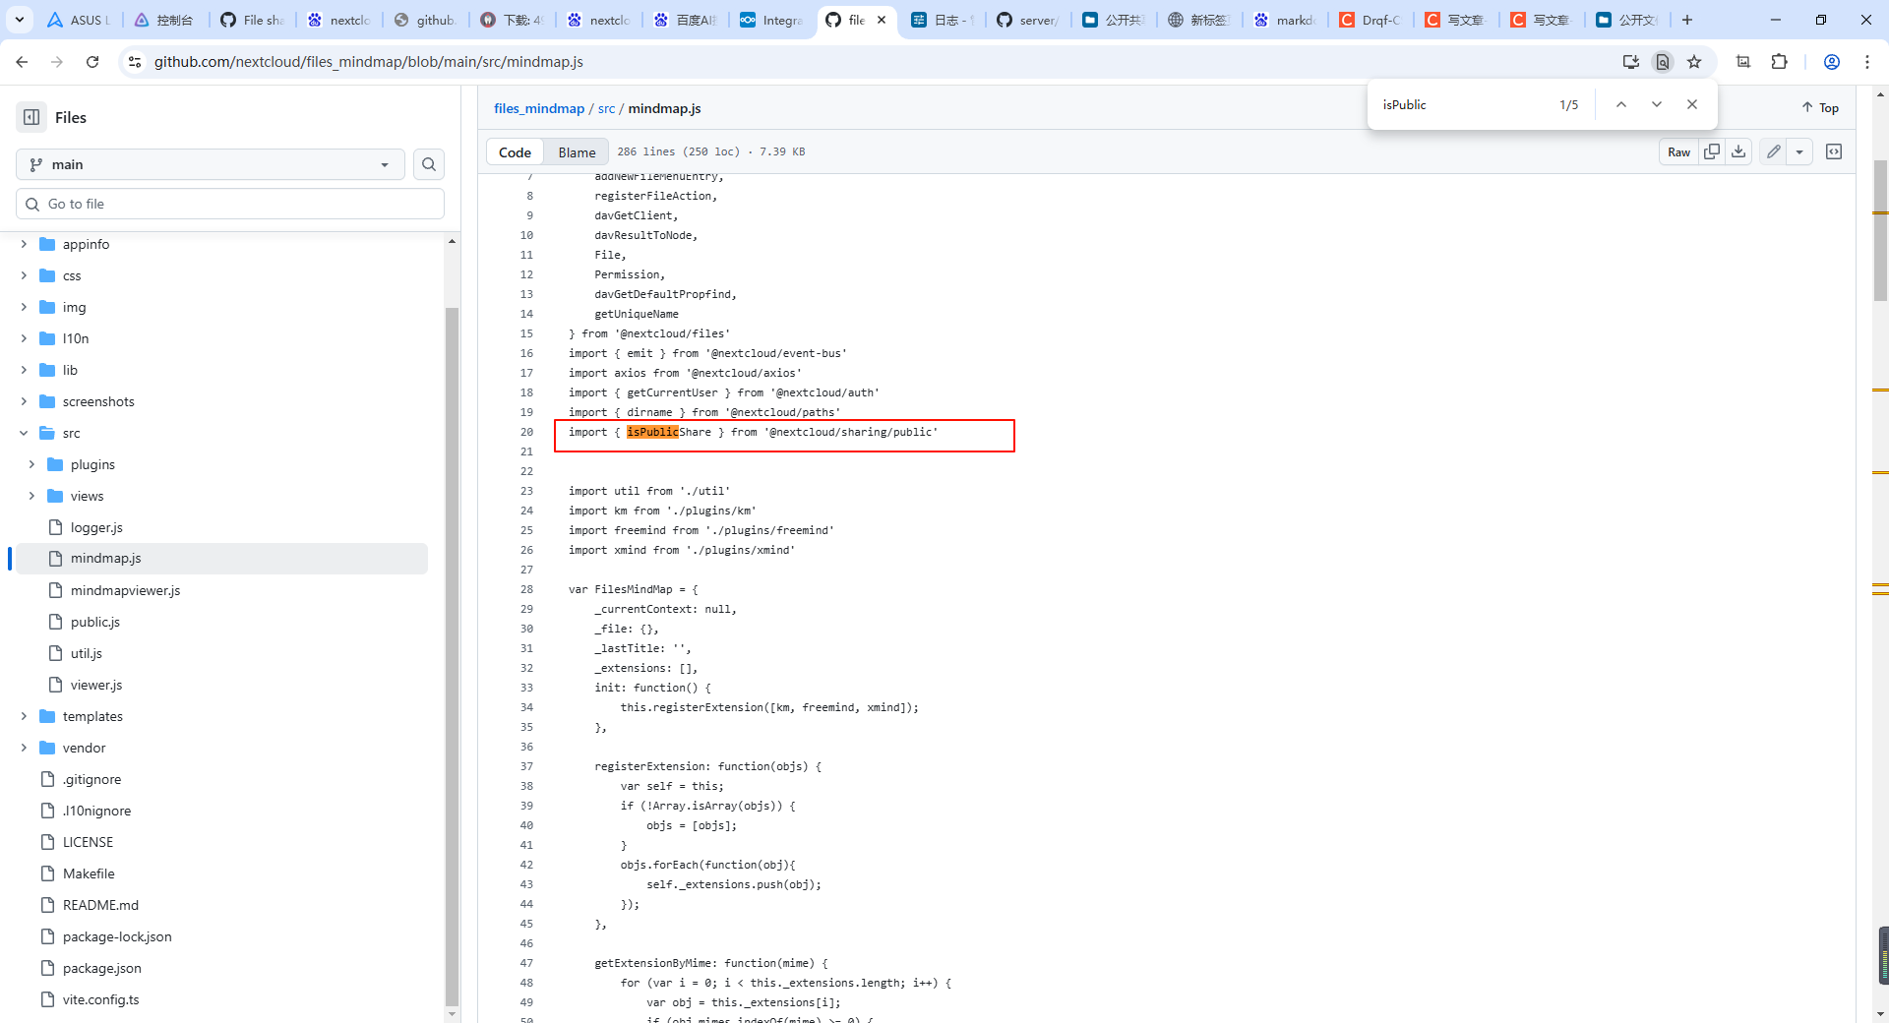Select line number 28
This screenshot has height=1023, width=1889.
pos(526,589)
